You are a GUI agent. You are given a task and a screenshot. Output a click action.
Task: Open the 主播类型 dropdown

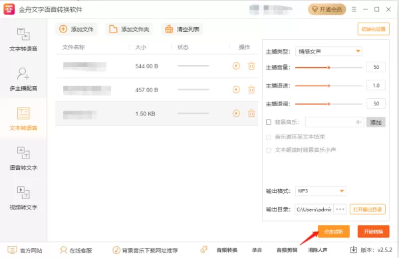pos(329,52)
